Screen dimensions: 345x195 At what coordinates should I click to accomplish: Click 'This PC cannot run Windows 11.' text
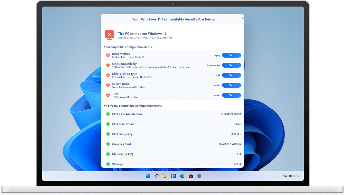click(x=142, y=33)
